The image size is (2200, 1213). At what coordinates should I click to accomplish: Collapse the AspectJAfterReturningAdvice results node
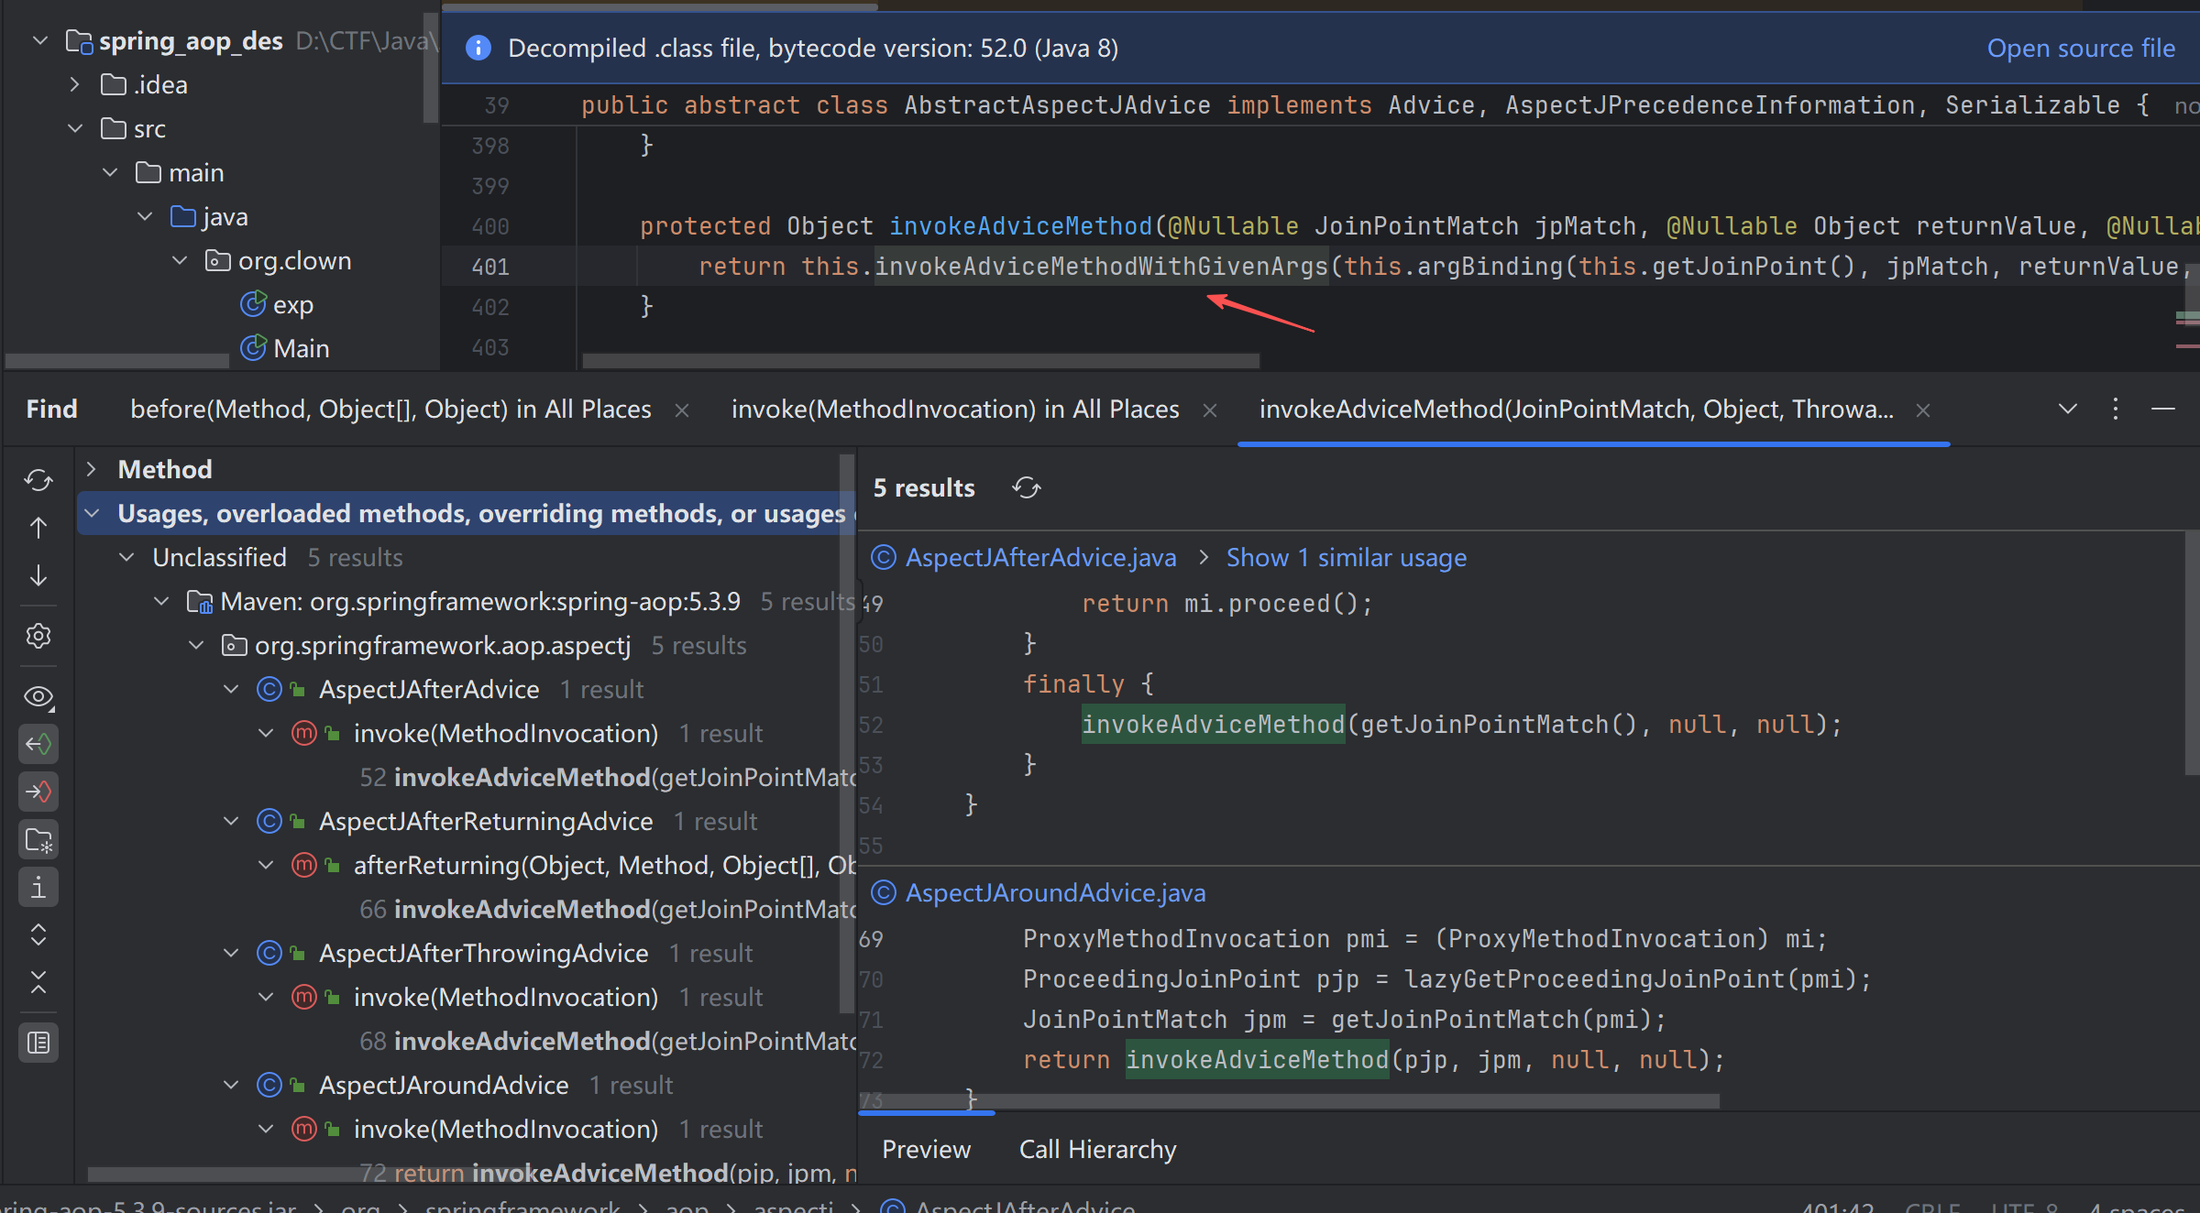click(231, 821)
